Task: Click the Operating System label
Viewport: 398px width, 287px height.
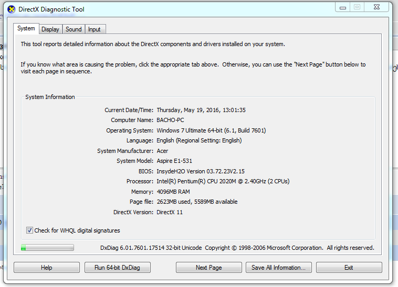Action: (130, 130)
